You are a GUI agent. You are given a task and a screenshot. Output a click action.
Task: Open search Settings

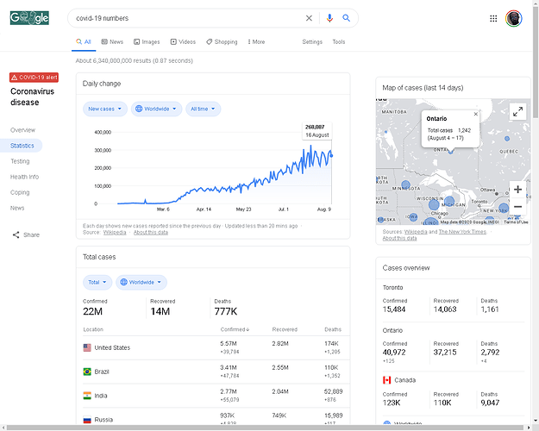pyautogui.click(x=312, y=42)
